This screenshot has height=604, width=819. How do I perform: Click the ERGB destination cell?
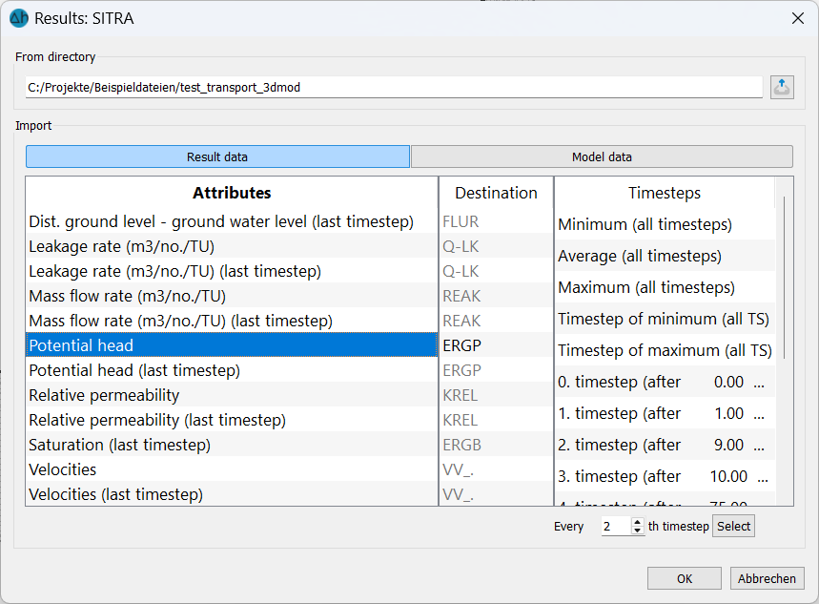496,445
